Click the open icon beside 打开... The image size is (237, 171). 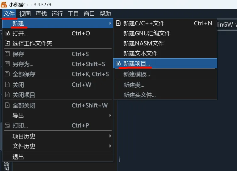point(7,34)
